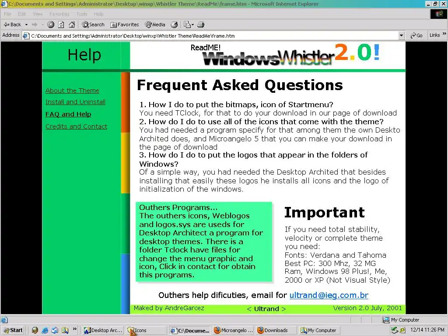The height and width of the screenshot is (336, 448).
Task: Click the yellow key tray icon
Action: (x=402, y=330)
